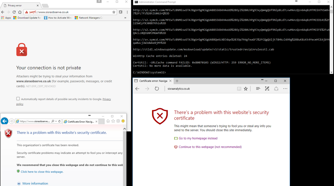Open IE tools gear icon

(118, 121)
